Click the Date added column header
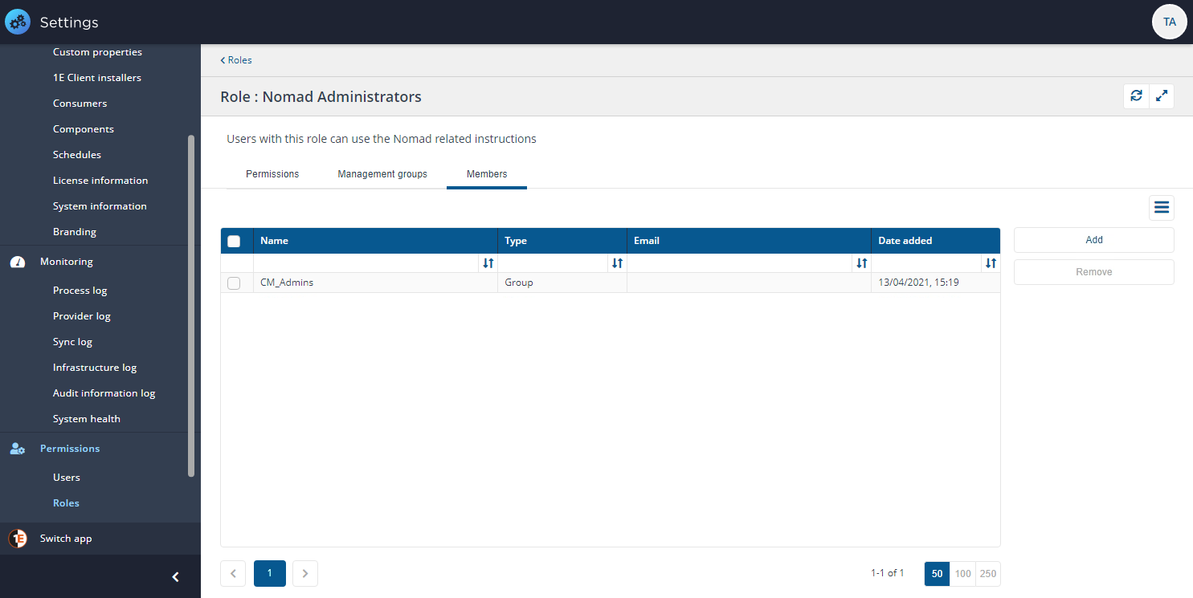This screenshot has width=1193, height=598. pos(936,241)
